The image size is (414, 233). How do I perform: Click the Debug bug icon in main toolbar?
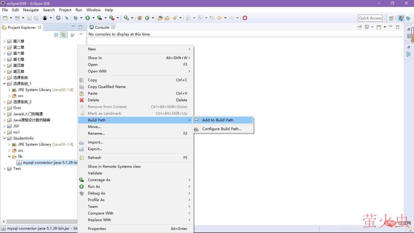[75, 18]
